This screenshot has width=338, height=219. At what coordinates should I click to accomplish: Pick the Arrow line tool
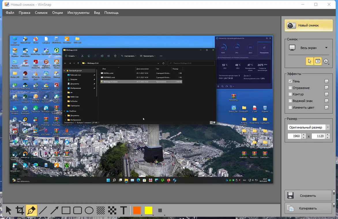[55, 210]
